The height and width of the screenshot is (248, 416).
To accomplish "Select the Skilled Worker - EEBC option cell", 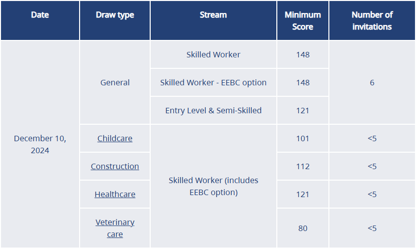I will [213, 82].
